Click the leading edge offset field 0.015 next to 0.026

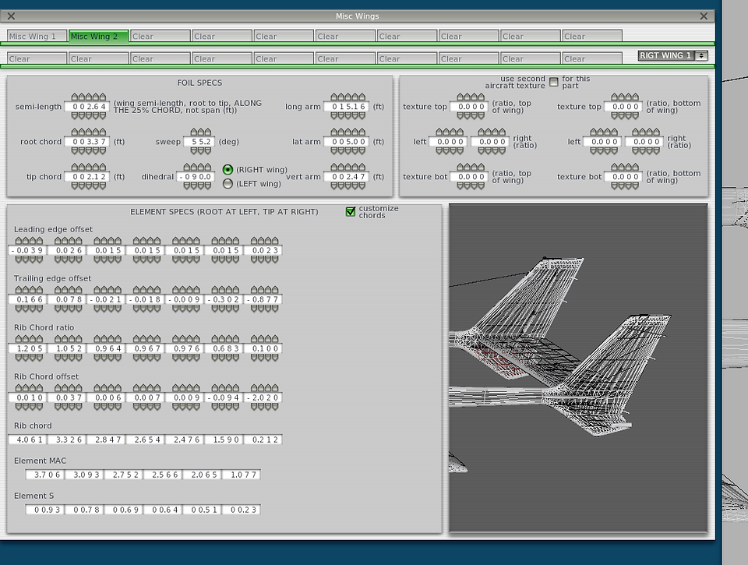[108, 250]
